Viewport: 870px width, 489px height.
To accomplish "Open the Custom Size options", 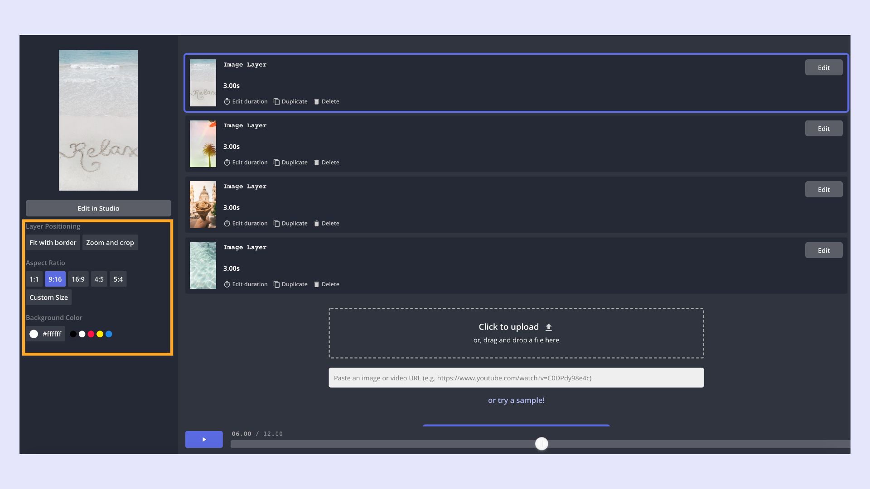I will tap(48, 297).
